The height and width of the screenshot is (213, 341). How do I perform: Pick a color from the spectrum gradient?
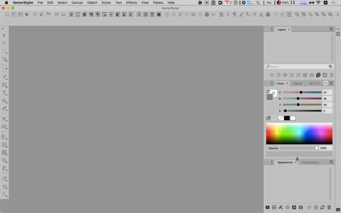(299, 133)
